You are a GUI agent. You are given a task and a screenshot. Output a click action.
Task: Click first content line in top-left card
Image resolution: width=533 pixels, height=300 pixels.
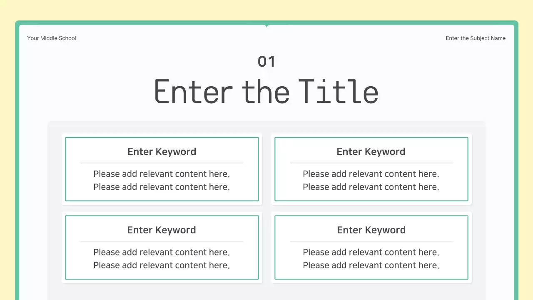162,174
